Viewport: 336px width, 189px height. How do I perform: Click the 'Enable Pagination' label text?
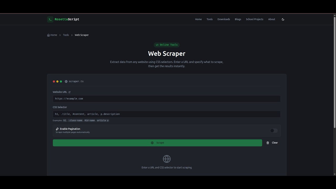(70, 129)
